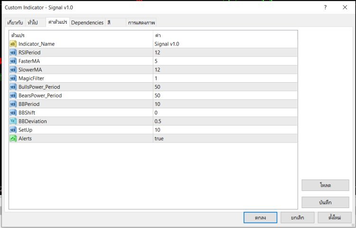
Task: Click the string icon beside Indicator_Name
Action: 13,44
